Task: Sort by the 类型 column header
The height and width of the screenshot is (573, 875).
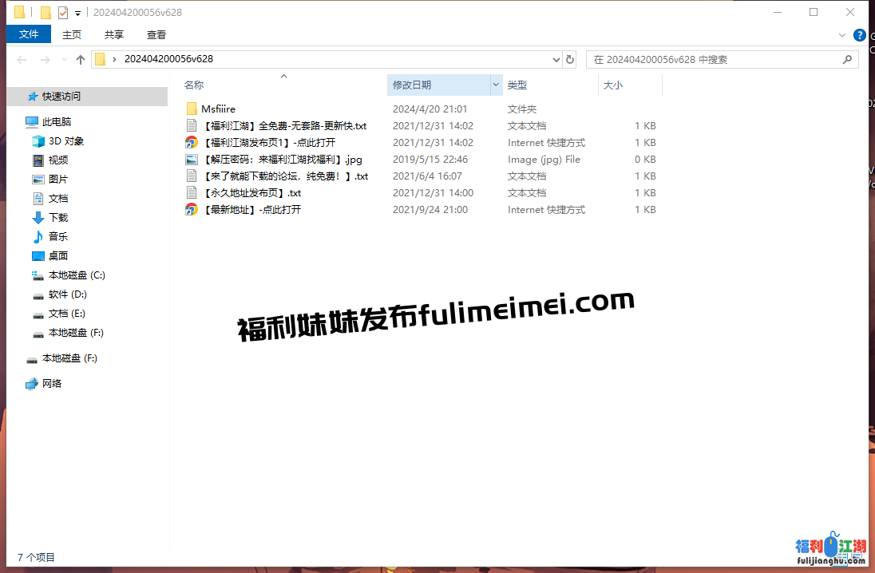Action: (x=517, y=85)
